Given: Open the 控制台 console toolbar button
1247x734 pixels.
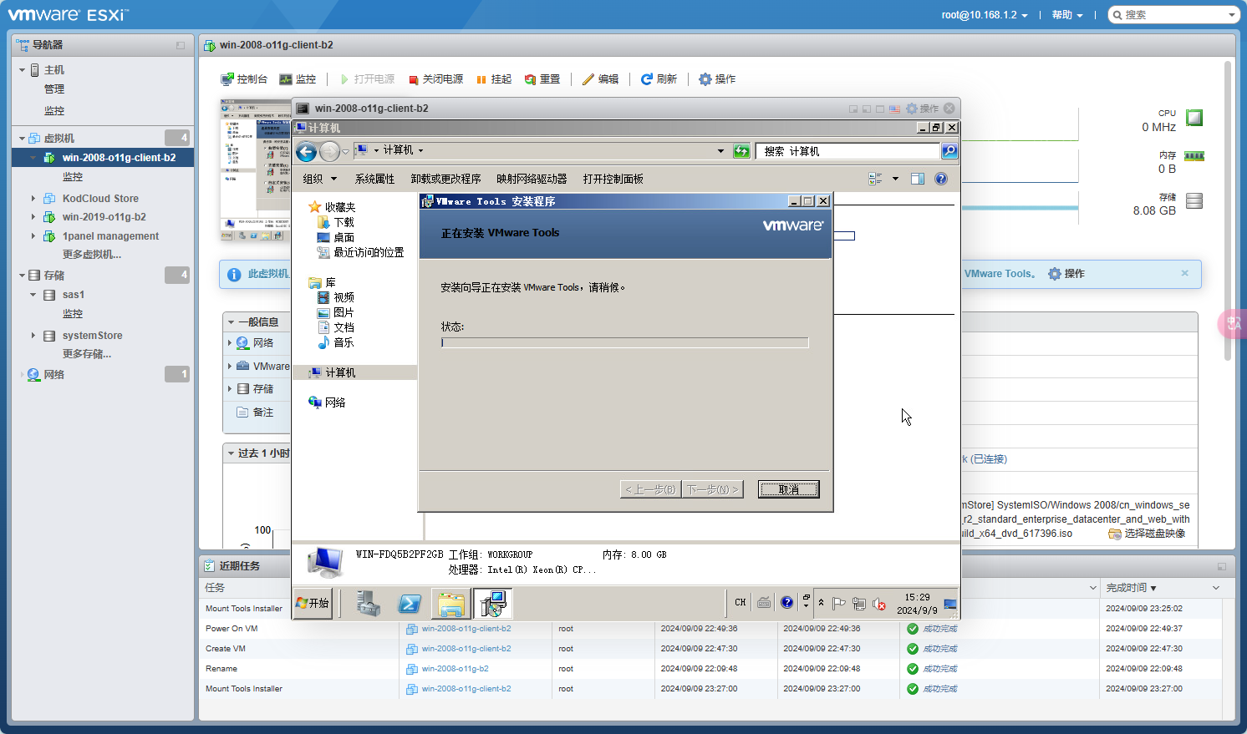Looking at the screenshot, I should (x=244, y=79).
